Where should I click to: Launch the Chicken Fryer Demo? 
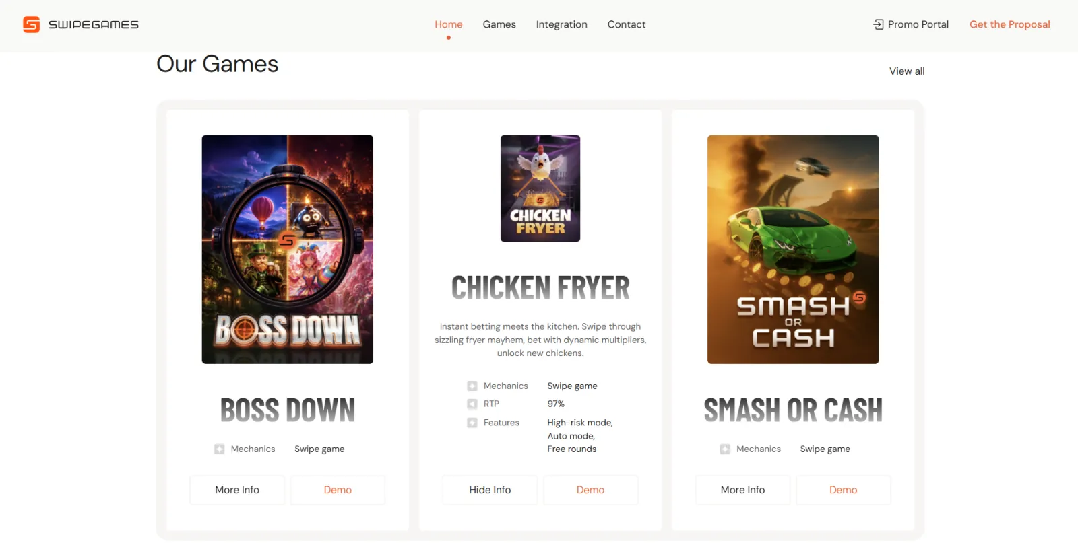click(x=590, y=490)
